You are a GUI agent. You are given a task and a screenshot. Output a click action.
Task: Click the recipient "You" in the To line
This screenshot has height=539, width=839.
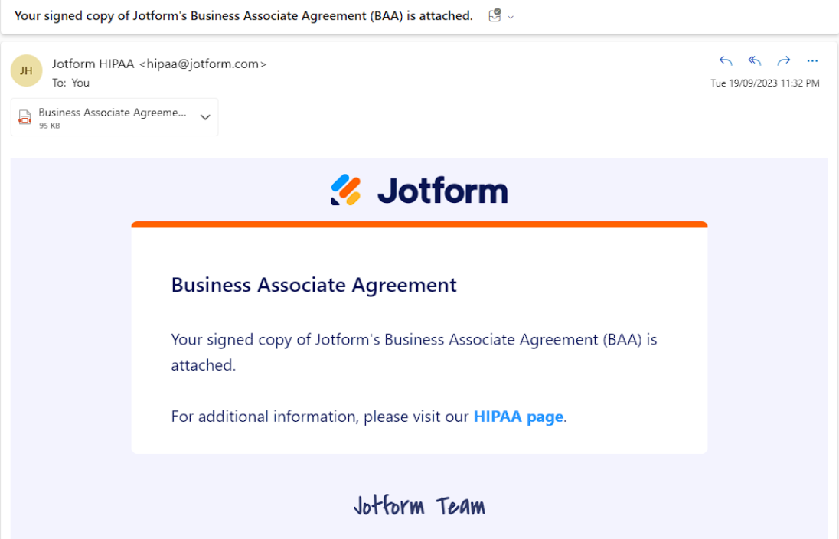[80, 83]
